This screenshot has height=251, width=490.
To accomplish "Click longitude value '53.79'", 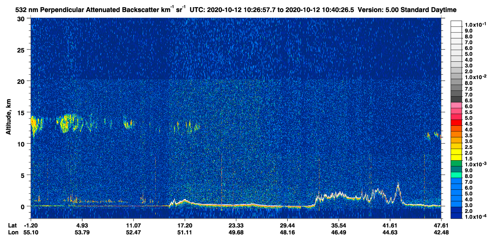I will pos(82,232).
